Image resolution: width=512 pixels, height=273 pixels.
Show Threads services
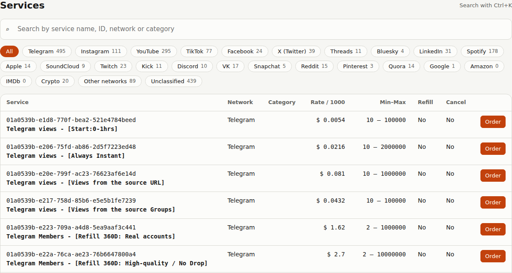click(346, 52)
